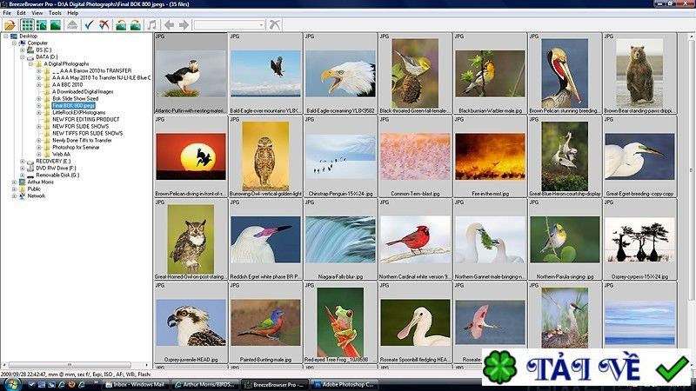This screenshot has width=696, height=391.
Task: Click the RAW conversion toolbar icon
Action: (x=72, y=25)
